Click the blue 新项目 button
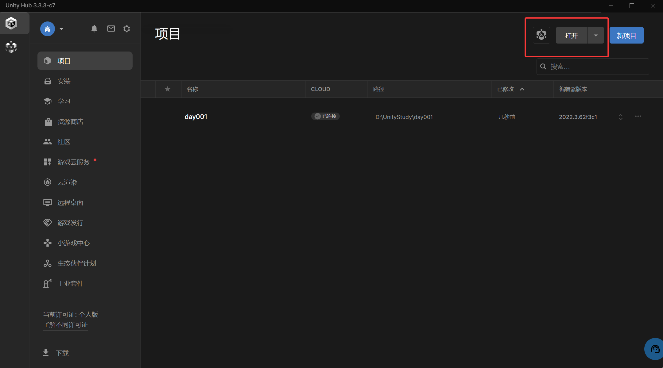The image size is (663, 368). [x=626, y=36]
